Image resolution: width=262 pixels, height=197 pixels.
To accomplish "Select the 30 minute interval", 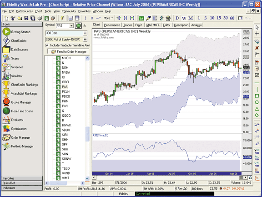I will [x=226, y=18].
